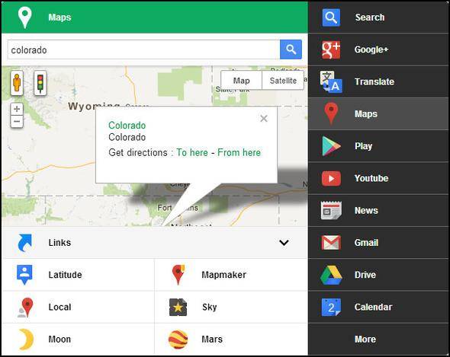Click the red Maps pin sidebar icon
450x357 pixels.
(331, 113)
